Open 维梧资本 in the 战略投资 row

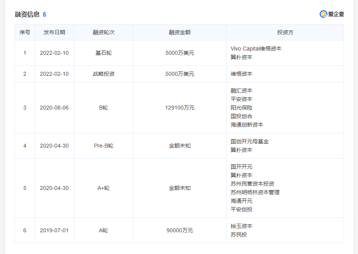241,74
